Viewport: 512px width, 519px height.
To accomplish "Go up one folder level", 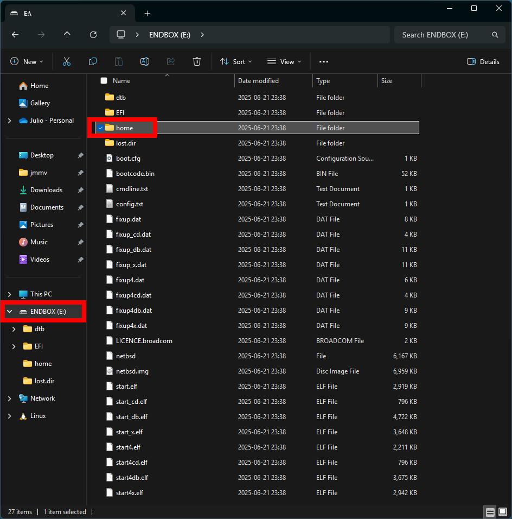I will (x=67, y=35).
